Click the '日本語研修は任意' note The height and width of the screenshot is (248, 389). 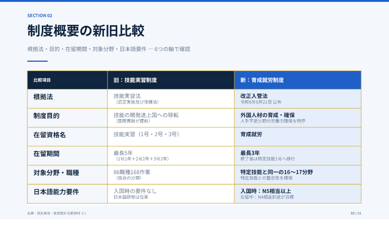click(131, 197)
